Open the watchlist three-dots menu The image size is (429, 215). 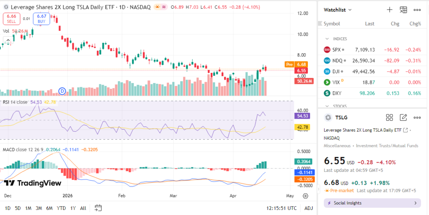click(417, 10)
